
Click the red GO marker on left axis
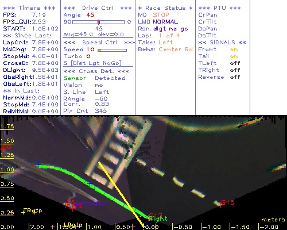(6, 148)
